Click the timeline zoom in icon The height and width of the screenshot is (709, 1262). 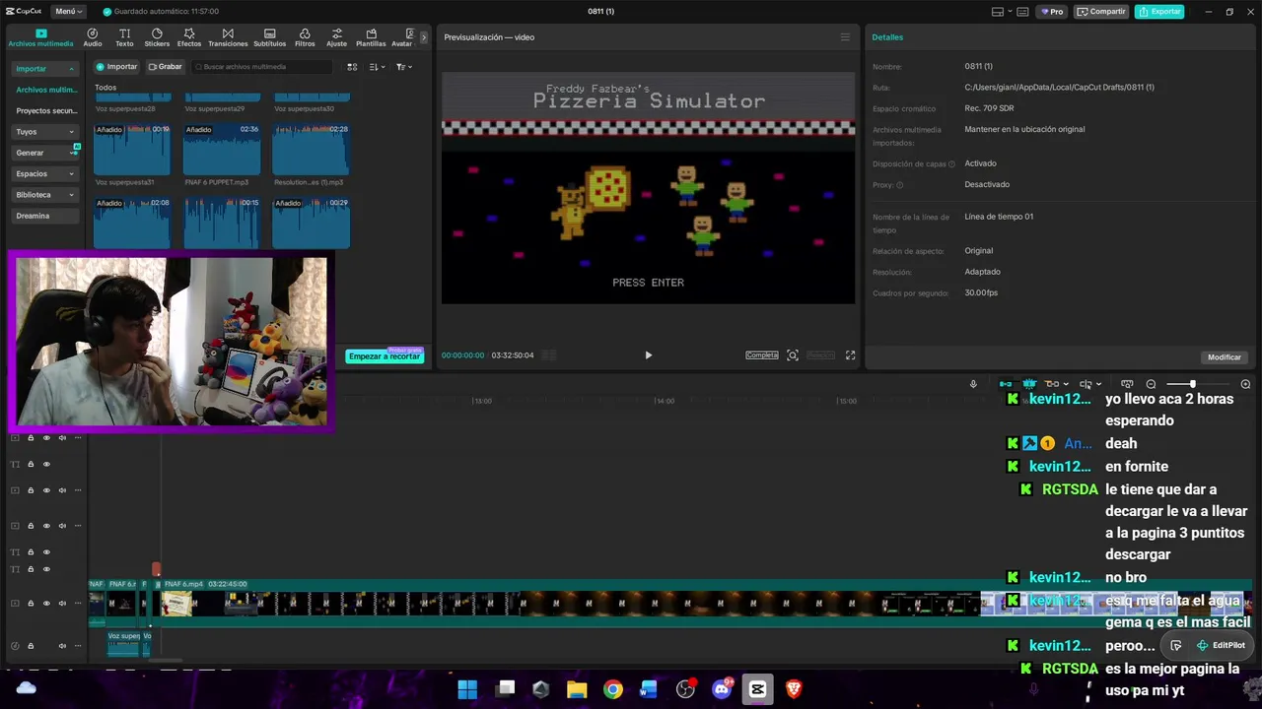[x=1245, y=384]
